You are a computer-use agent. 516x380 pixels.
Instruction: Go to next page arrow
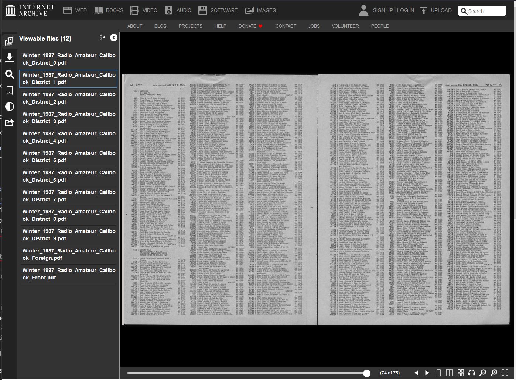click(427, 373)
